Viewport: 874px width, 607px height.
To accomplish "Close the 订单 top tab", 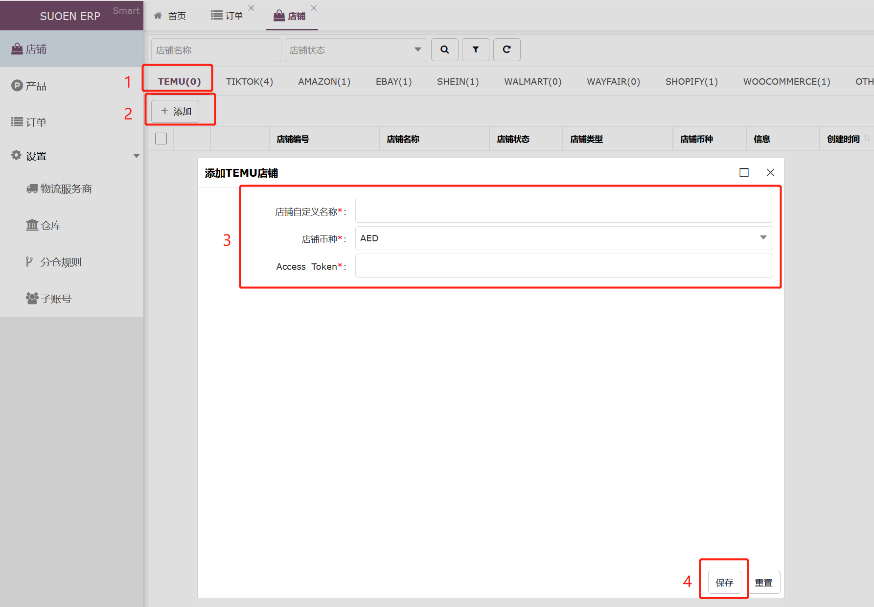I will tap(251, 8).
